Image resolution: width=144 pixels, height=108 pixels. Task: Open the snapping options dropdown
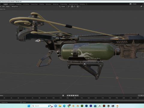pyautogui.click(x=74, y=7)
